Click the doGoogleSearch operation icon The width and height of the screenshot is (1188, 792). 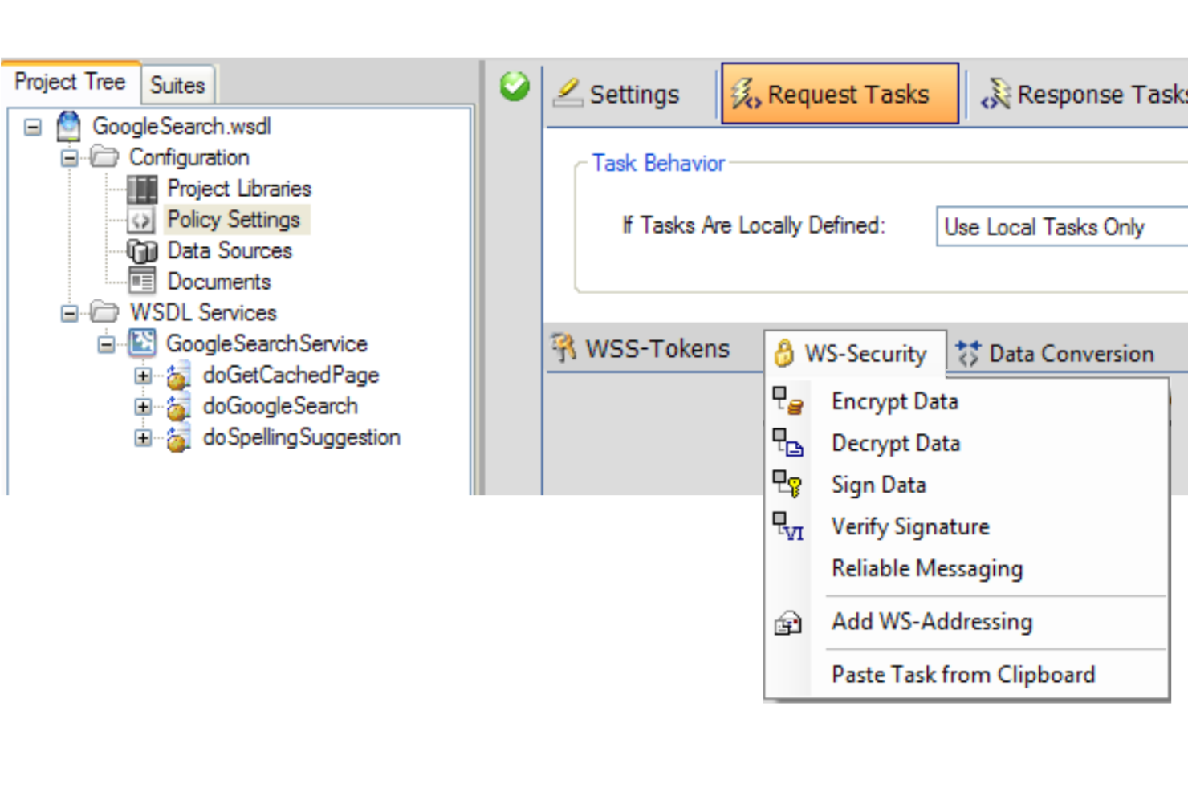[x=178, y=407]
